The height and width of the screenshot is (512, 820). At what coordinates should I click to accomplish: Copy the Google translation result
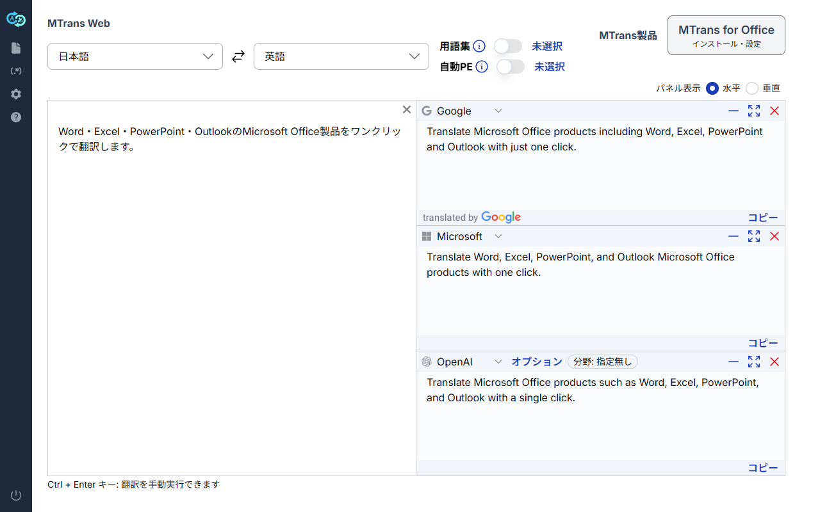[x=763, y=218]
